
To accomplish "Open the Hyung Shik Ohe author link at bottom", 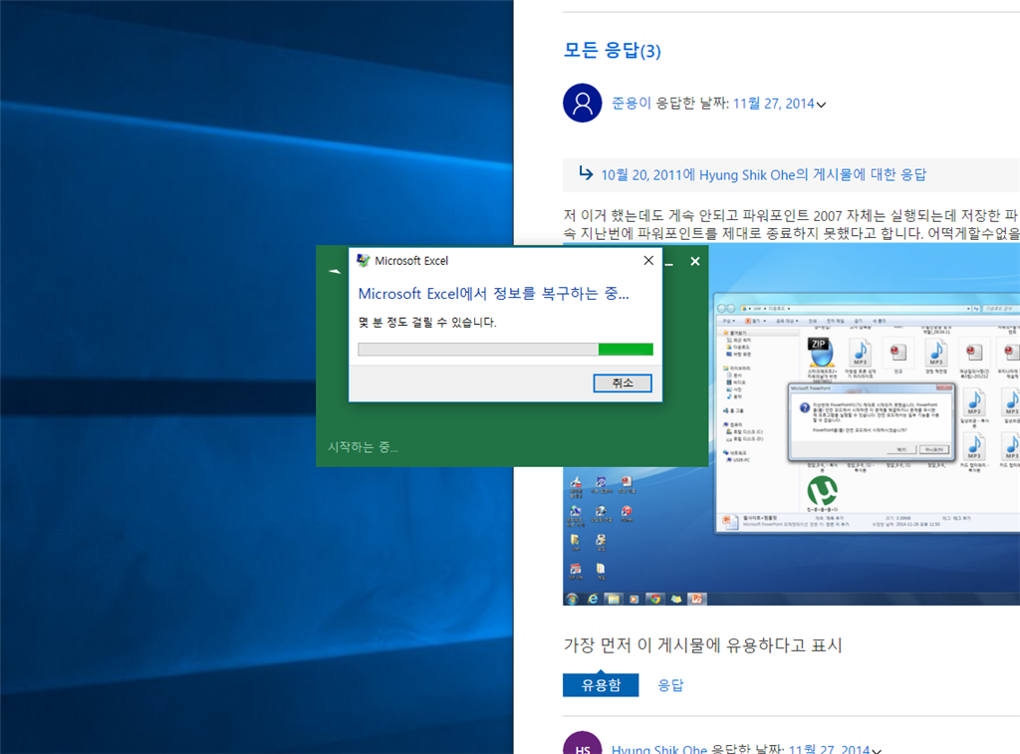I will point(659,749).
